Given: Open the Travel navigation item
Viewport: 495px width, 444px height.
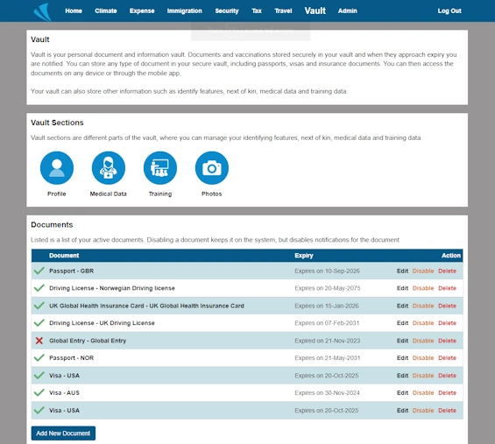Looking at the screenshot, I should (x=283, y=11).
